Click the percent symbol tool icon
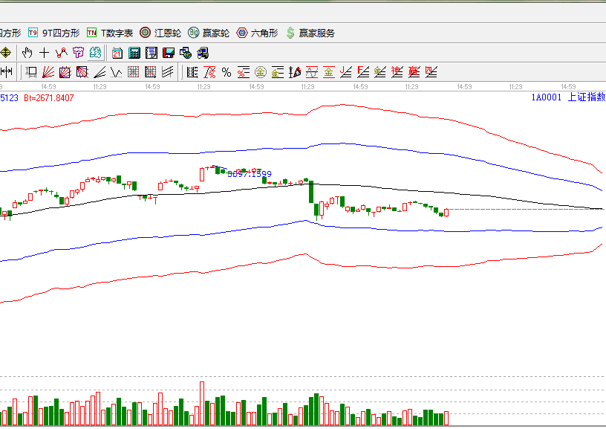The height and width of the screenshot is (429, 606). tap(227, 72)
